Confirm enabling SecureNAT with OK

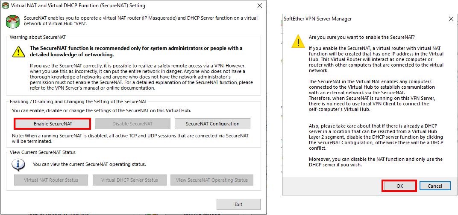tap(399, 186)
